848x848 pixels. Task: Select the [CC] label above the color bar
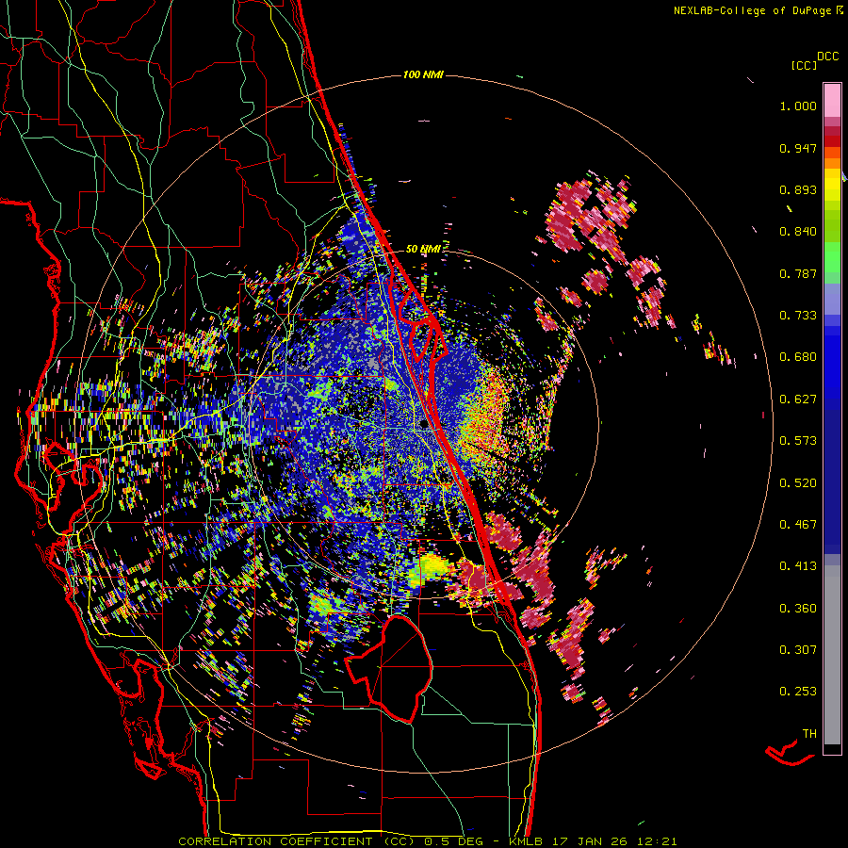tap(805, 65)
